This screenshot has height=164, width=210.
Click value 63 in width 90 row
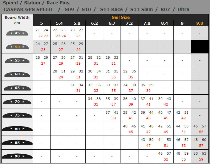[204, 153]
